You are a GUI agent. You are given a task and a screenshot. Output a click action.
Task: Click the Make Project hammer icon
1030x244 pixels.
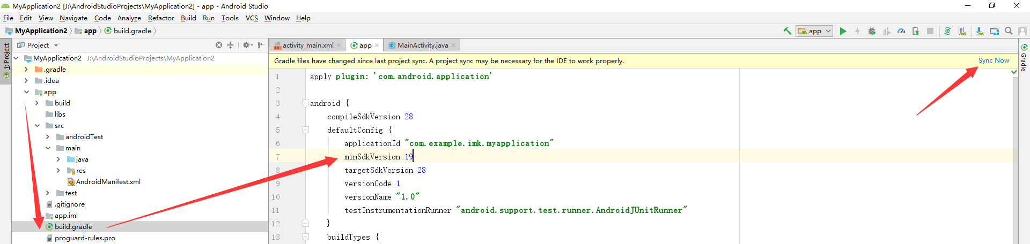coord(787,31)
